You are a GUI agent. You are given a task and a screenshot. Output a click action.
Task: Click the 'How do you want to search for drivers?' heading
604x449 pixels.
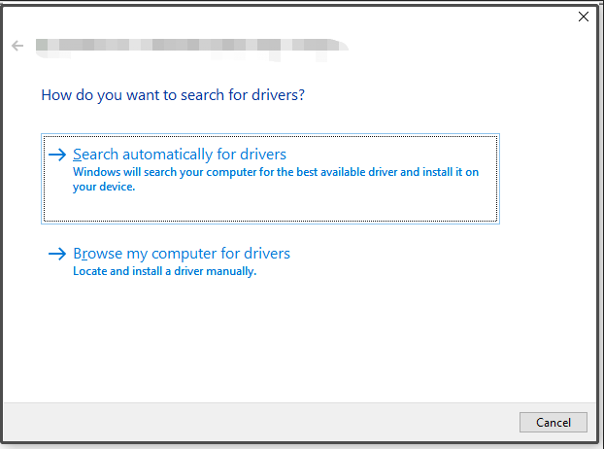point(173,95)
